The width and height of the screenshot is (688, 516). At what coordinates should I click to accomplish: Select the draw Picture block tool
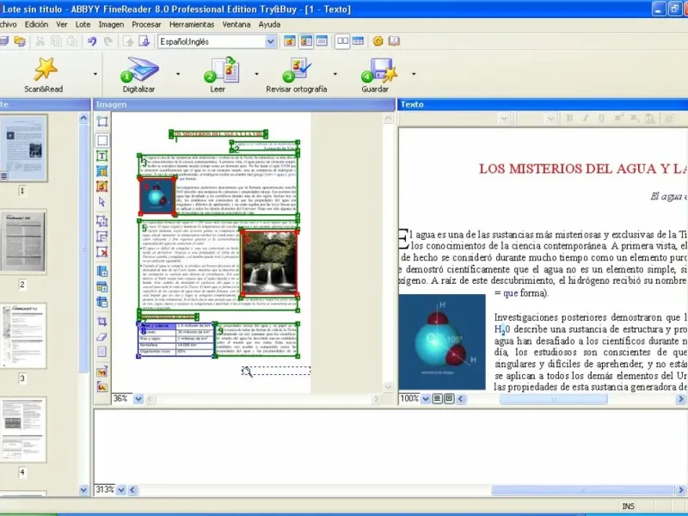click(x=102, y=187)
